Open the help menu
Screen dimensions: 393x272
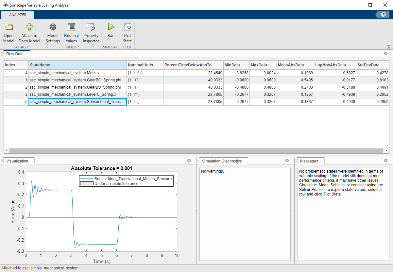click(383, 14)
